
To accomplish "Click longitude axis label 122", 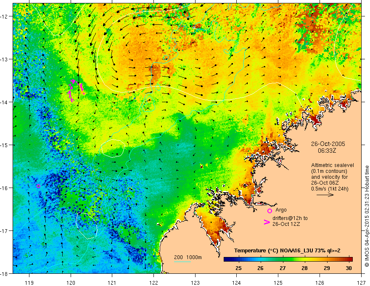I will (153, 283).
